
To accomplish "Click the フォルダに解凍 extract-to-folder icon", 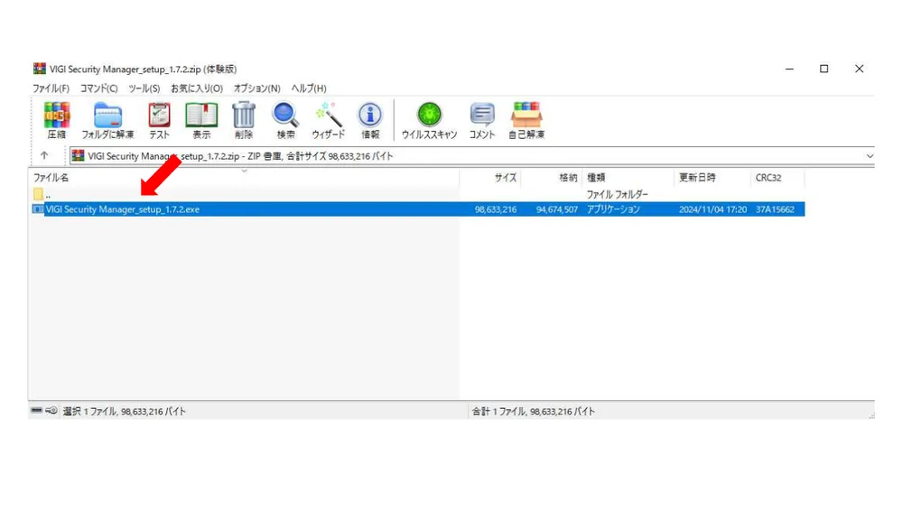I will [107, 120].
